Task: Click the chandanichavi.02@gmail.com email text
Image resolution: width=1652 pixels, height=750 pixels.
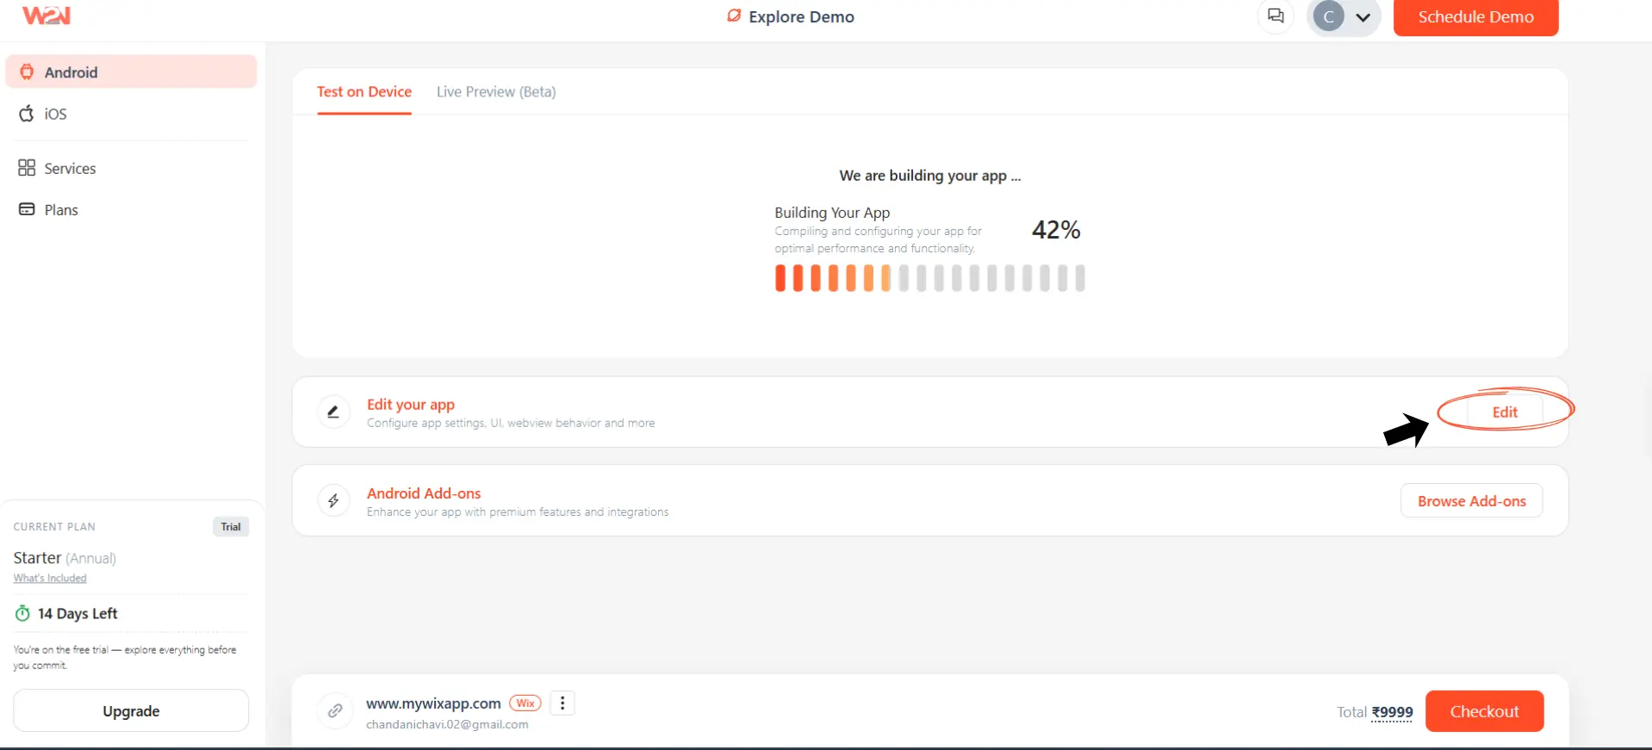Action: [447, 724]
